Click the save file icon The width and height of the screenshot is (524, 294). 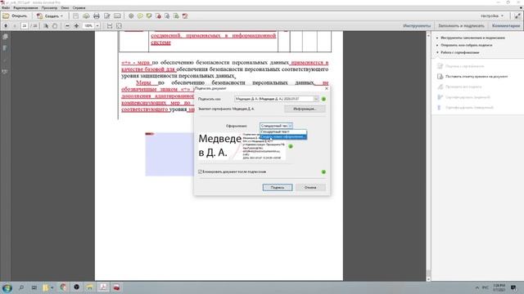click(76, 16)
